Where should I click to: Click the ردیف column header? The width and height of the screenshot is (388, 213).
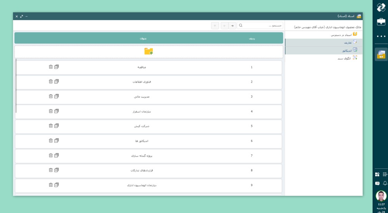point(252,39)
